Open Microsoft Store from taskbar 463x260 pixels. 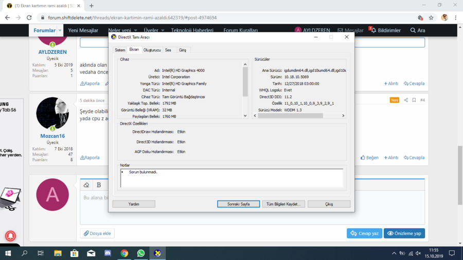(x=75, y=253)
